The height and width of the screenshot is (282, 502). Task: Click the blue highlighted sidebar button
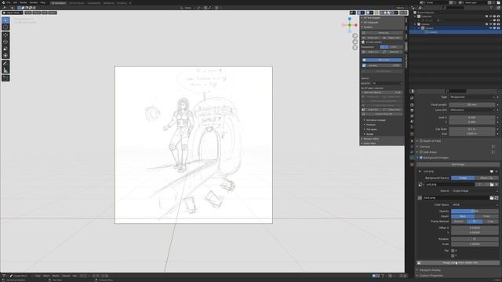tap(382, 60)
